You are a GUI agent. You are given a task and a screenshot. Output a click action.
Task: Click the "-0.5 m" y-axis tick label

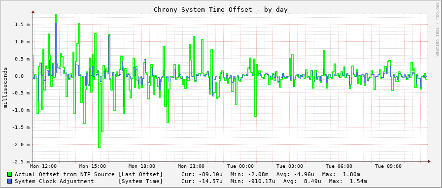(21, 93)
